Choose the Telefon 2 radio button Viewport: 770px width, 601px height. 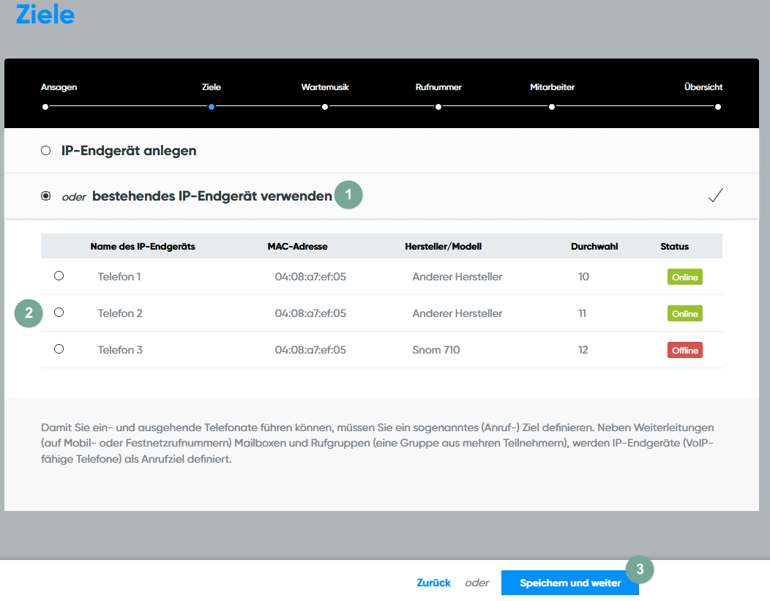[59, 313]
